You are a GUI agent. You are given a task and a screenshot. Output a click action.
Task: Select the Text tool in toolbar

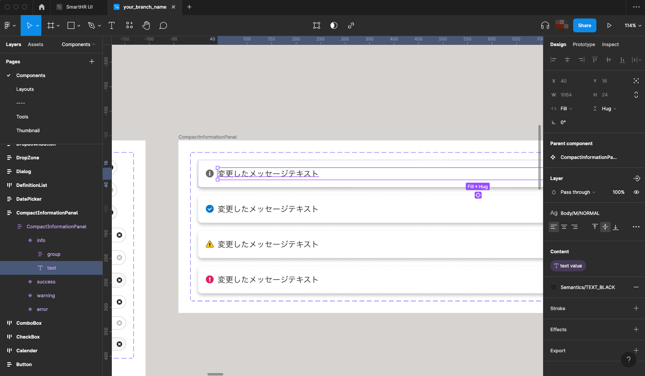pyautogui.click(x=111, y=25)
